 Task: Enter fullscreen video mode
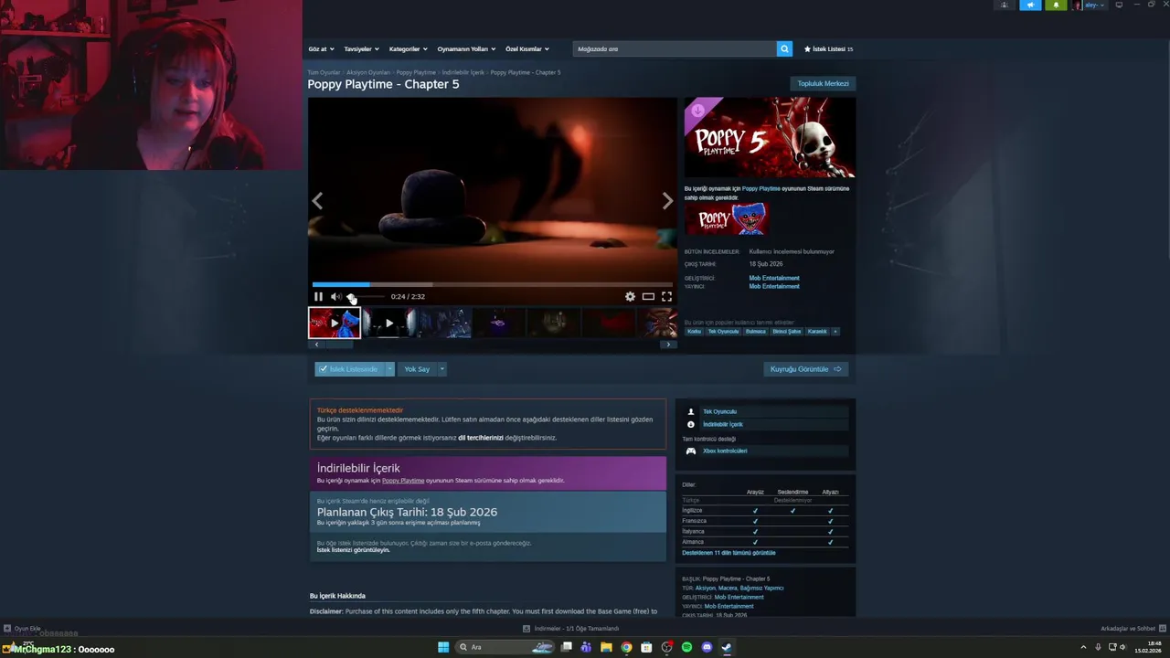click(x=666, y=296)
